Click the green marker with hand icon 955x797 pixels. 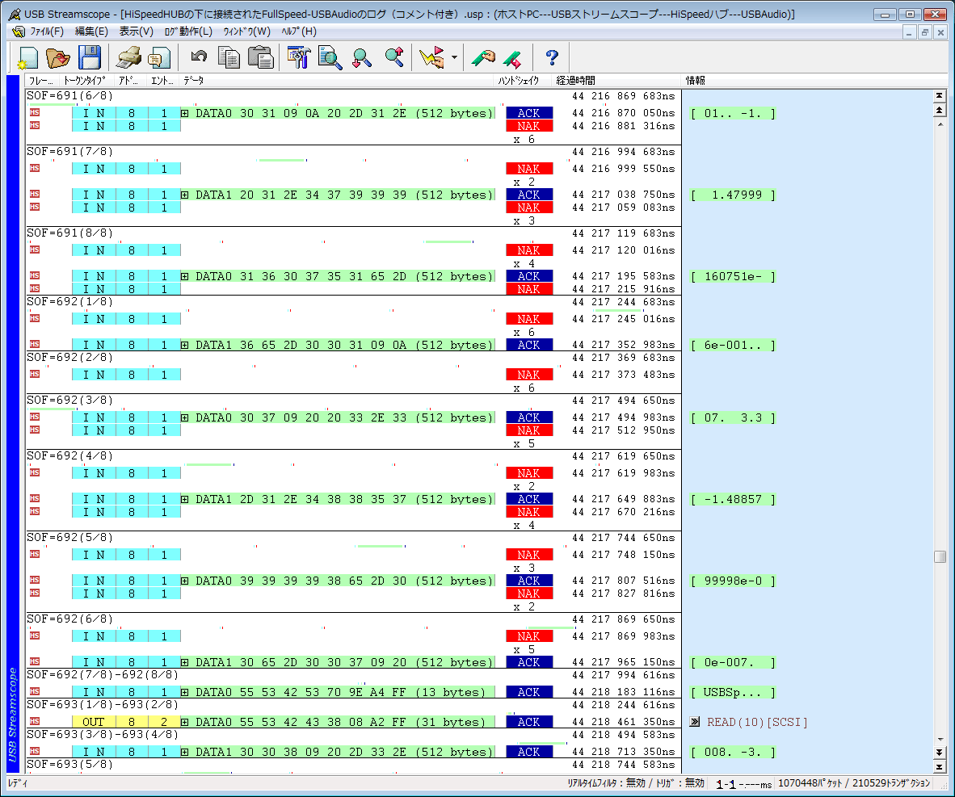tap(484, 58)
